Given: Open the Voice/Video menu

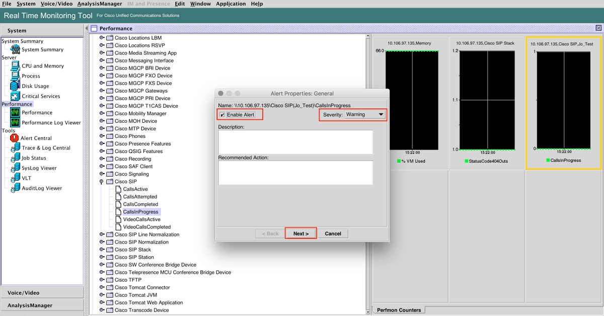Looking at the screenshot, I should click(x=56, y=4).
